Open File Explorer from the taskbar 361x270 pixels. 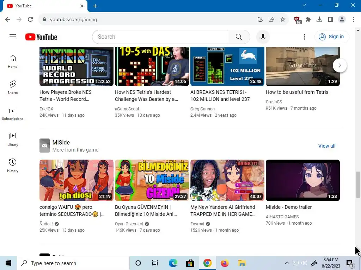coord(242,263)
